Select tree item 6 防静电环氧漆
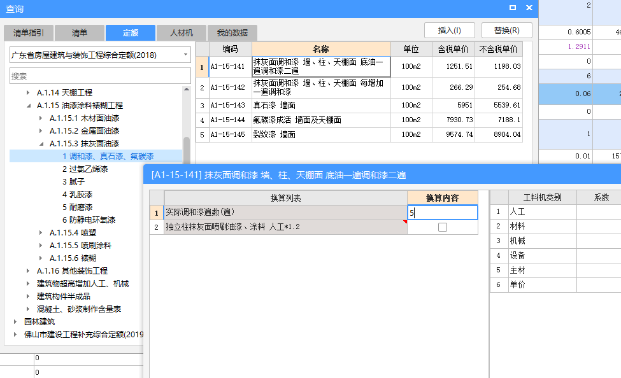This screenshot has height=378, width=621. click(x=89, y=220)
